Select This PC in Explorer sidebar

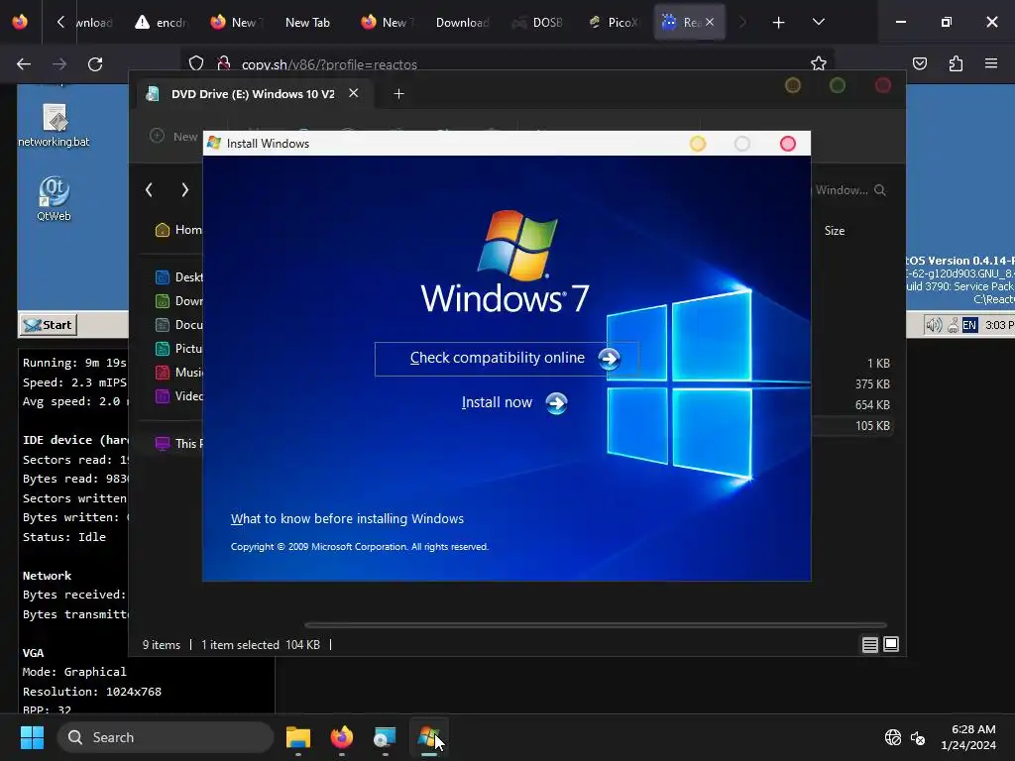click(x=178, y=443)
